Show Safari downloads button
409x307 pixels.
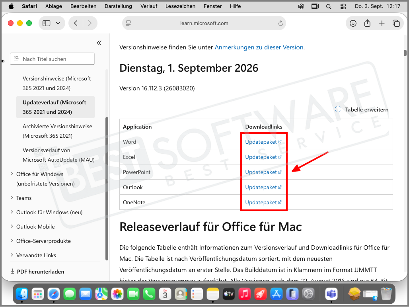pos(353,23)
